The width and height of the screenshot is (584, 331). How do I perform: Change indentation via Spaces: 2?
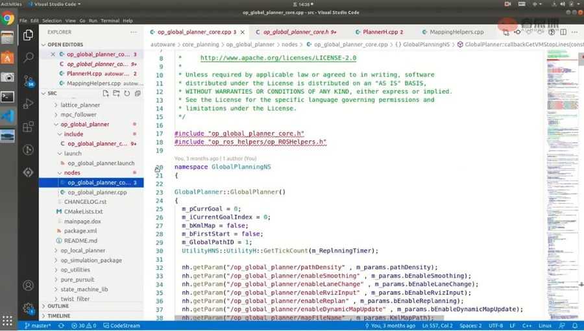click(x=470, y=326)
